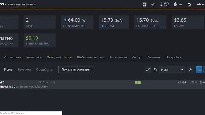Click the 2 GPU stat card
The width and height of the screenshot is (205, 115).
pyautogui.click(x=40, y=22)
